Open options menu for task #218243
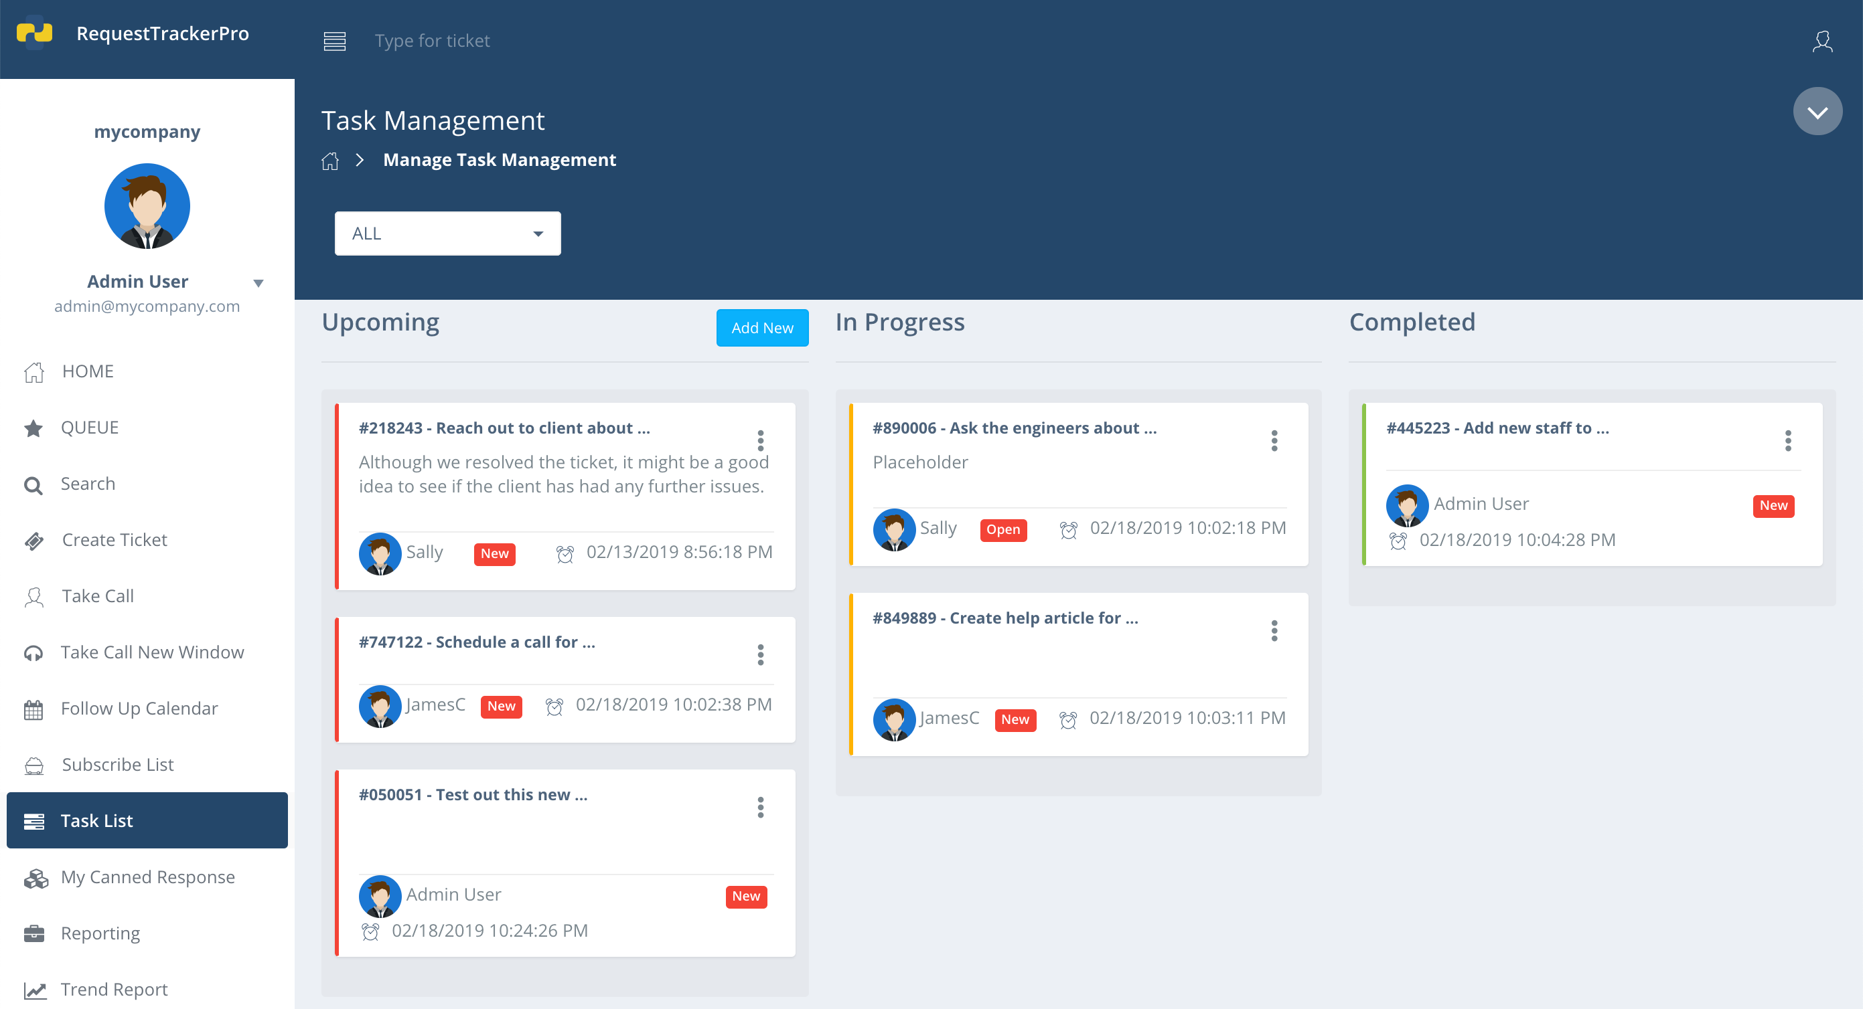 (x=760, y=440)
